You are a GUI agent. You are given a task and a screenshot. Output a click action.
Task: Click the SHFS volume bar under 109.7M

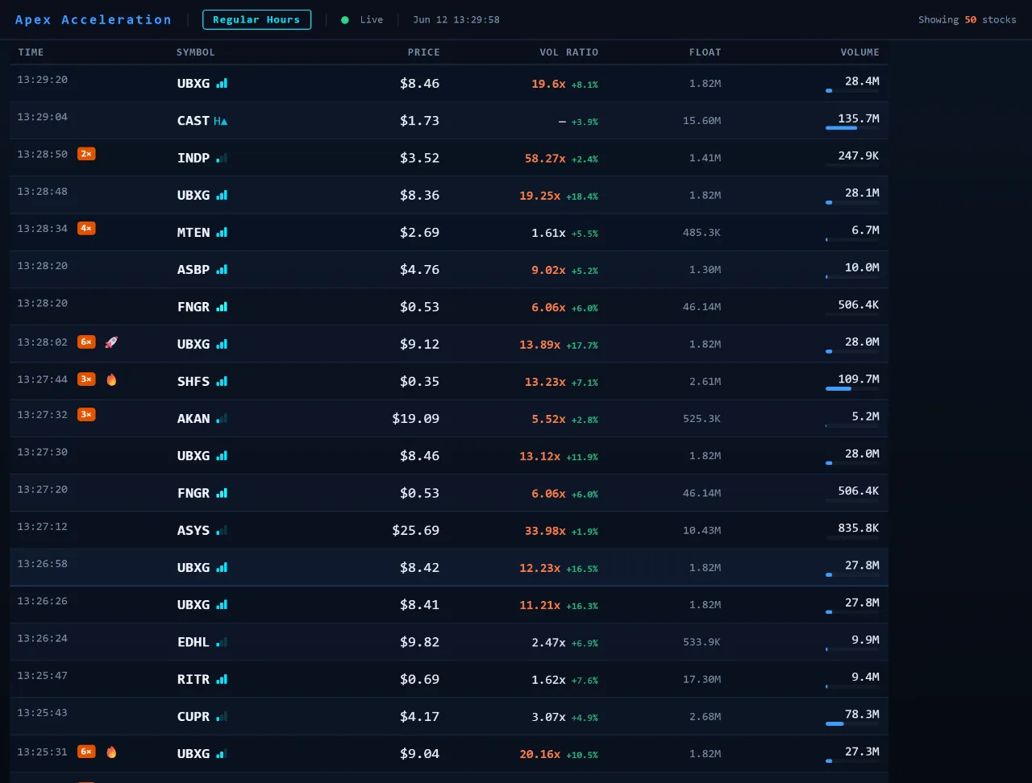pyautogui.click(x=852, y=388)
